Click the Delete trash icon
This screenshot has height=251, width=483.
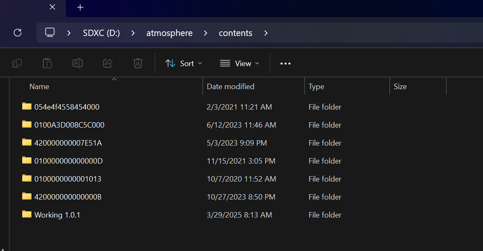138,63
